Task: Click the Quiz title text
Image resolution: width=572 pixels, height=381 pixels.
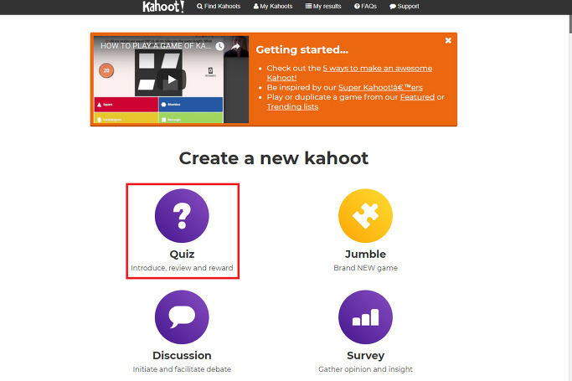Action: tap(182, 254)
